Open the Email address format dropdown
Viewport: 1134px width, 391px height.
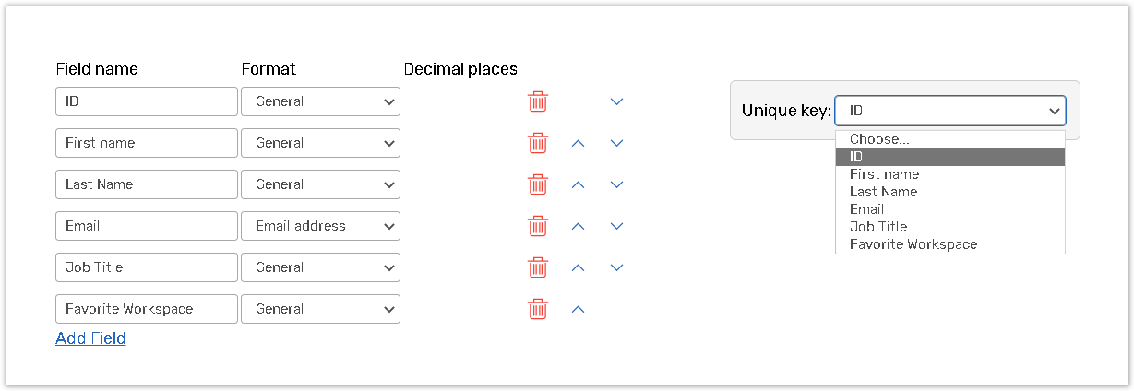(x=320, y=226)
